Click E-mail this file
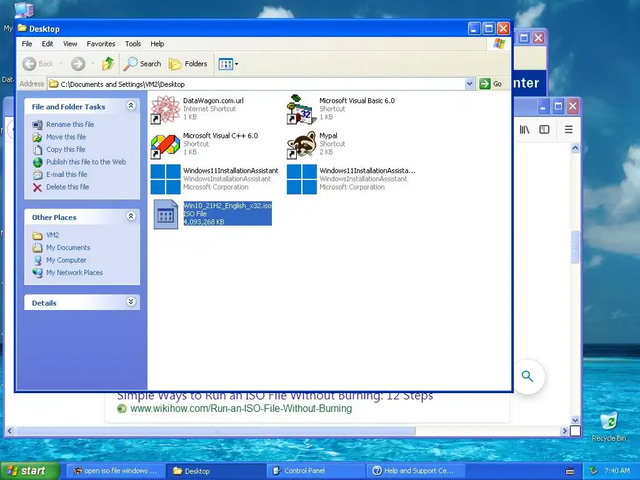This screenshot has height=480, width=640. [x=66, y=174]
